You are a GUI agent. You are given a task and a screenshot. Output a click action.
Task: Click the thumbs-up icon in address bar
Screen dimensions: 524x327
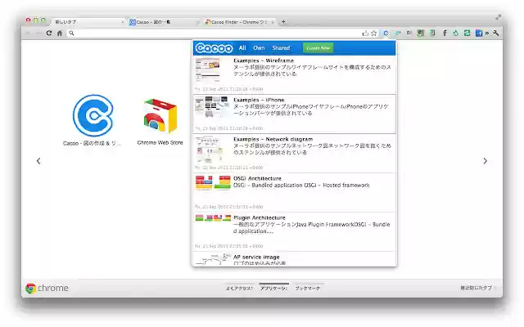tap(365, 33)
